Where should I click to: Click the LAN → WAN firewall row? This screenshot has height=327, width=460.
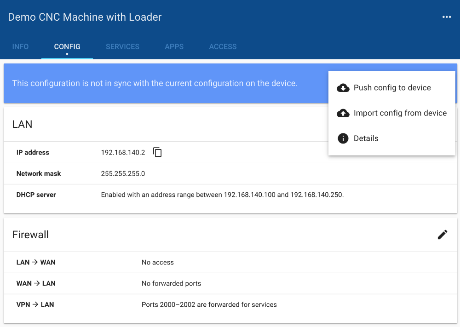(x=230, y=262)
